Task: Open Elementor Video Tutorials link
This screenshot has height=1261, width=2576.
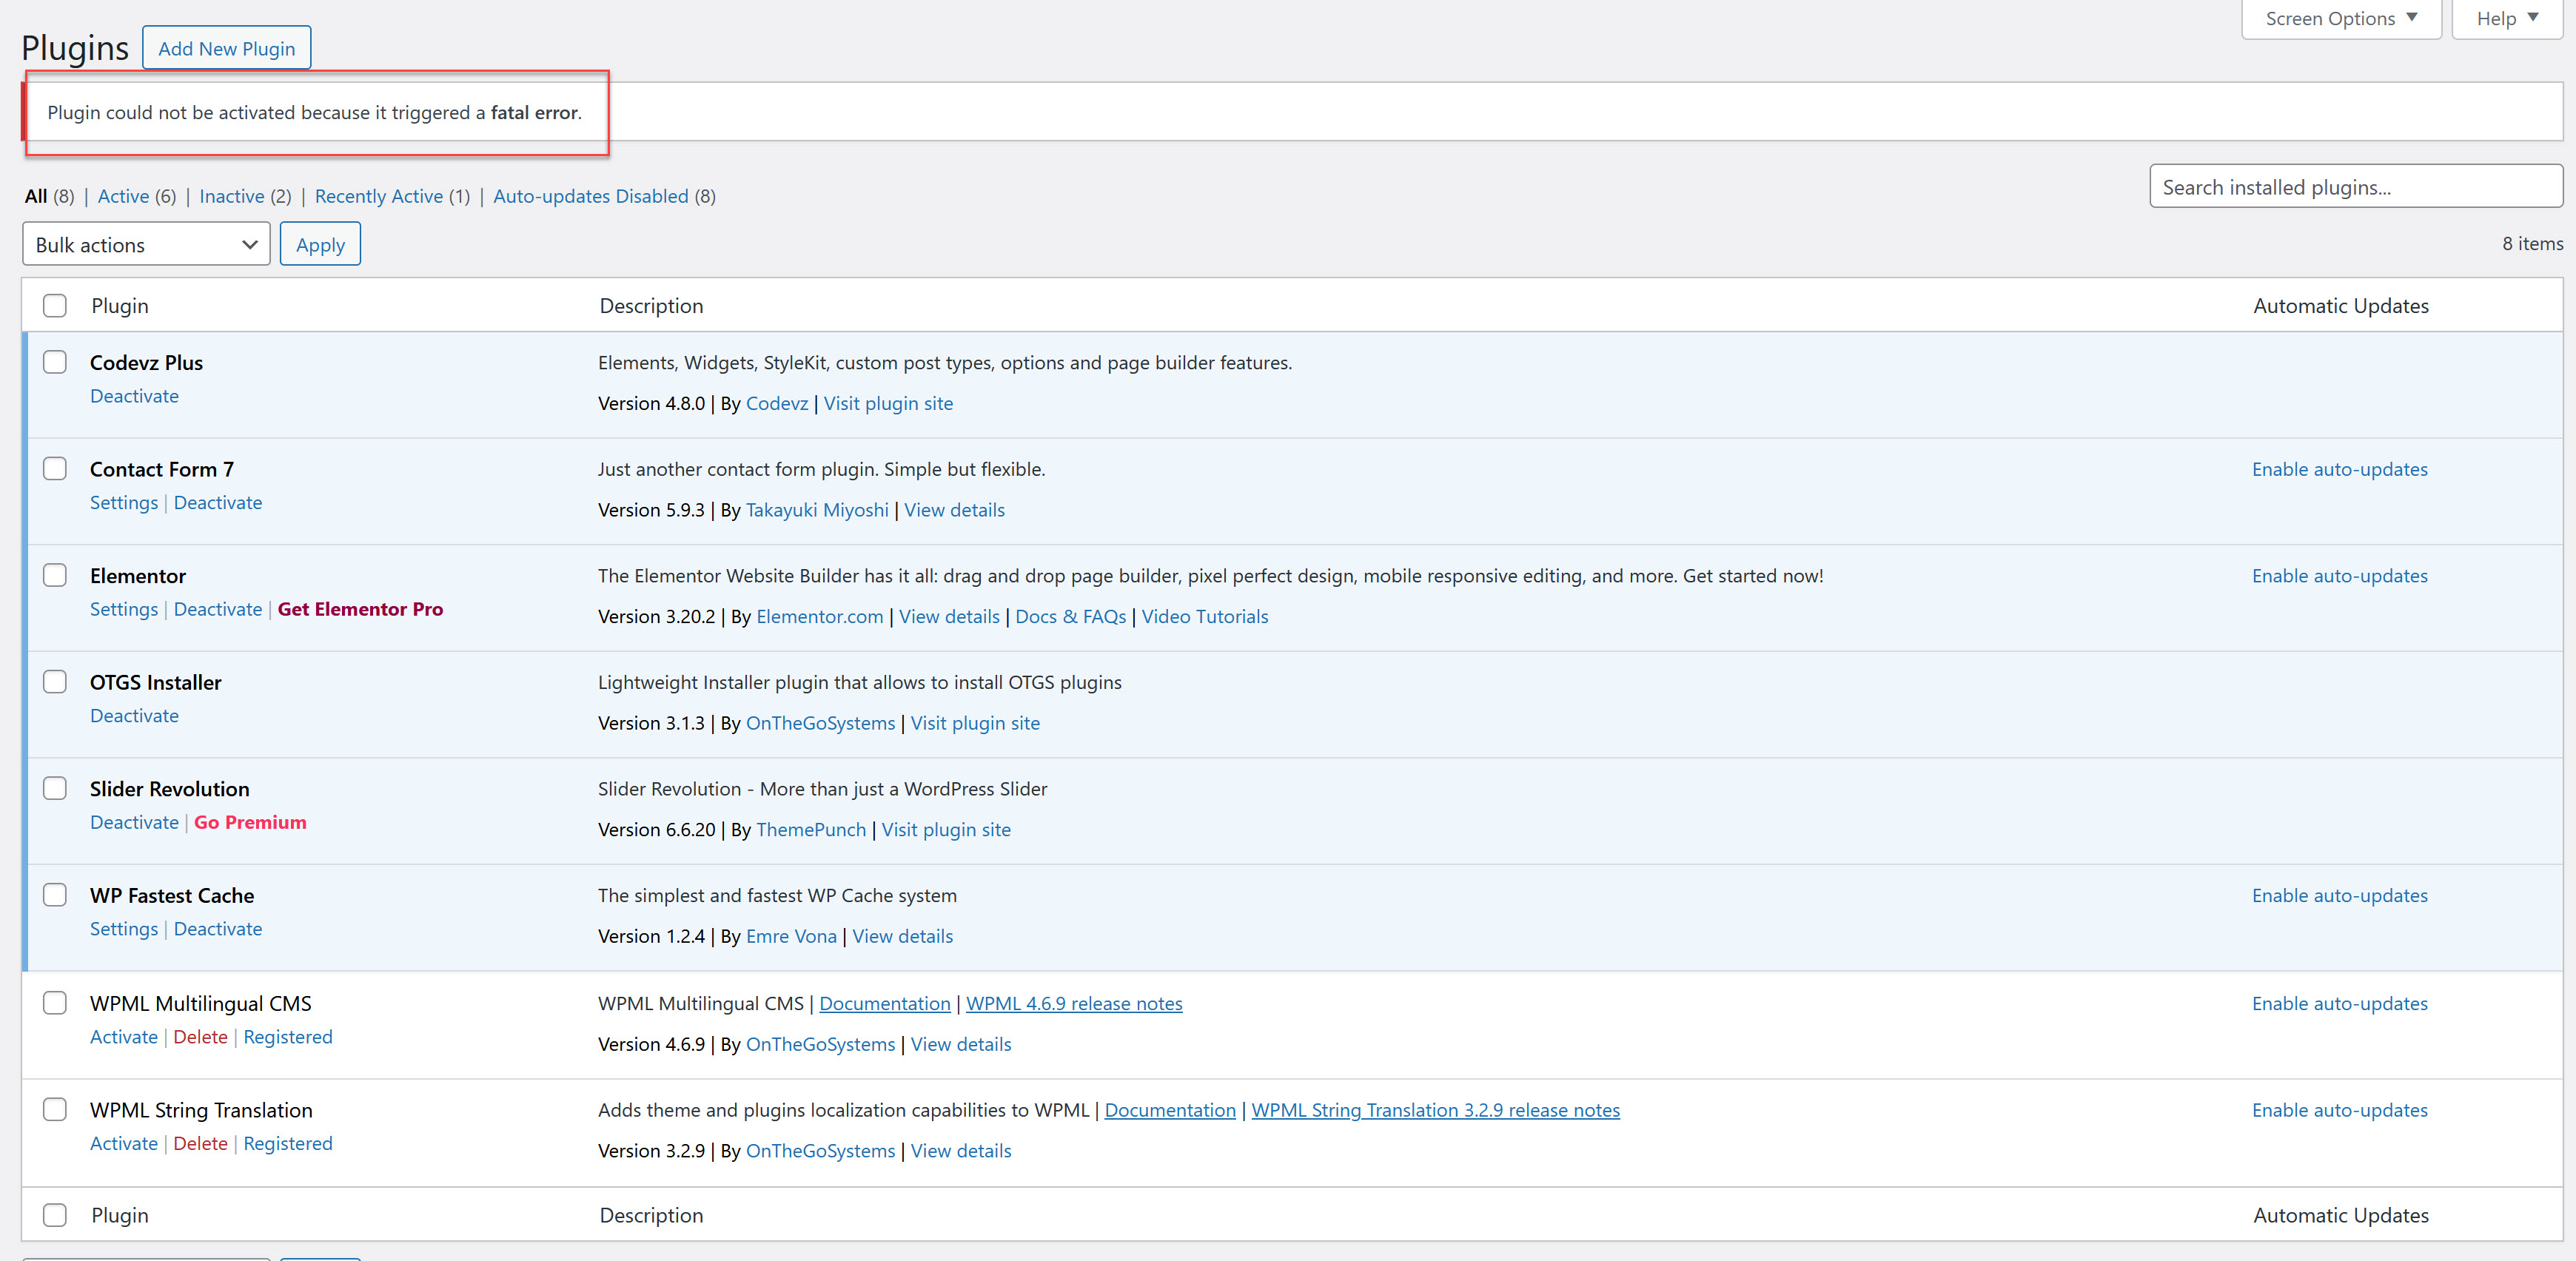Action: [x=1205, y=616]
